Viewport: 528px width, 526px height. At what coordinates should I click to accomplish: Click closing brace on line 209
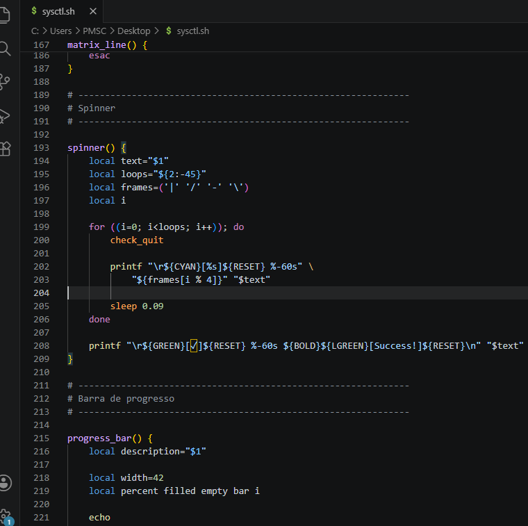(70, 359)
